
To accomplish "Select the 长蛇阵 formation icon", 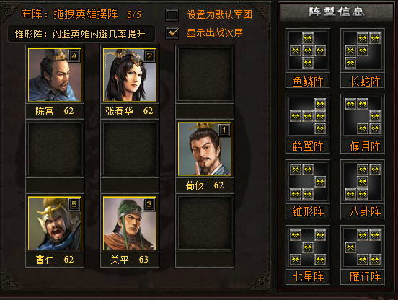I will tap(363, 50).
